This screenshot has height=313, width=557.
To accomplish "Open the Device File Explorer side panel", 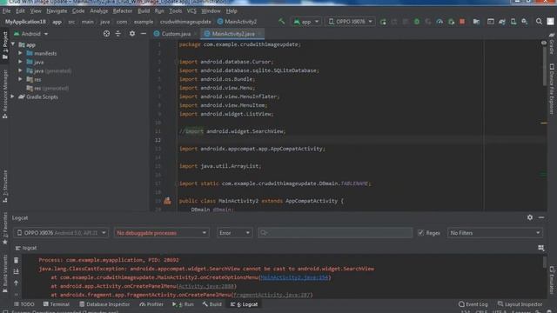I will (x=552, y=89).
